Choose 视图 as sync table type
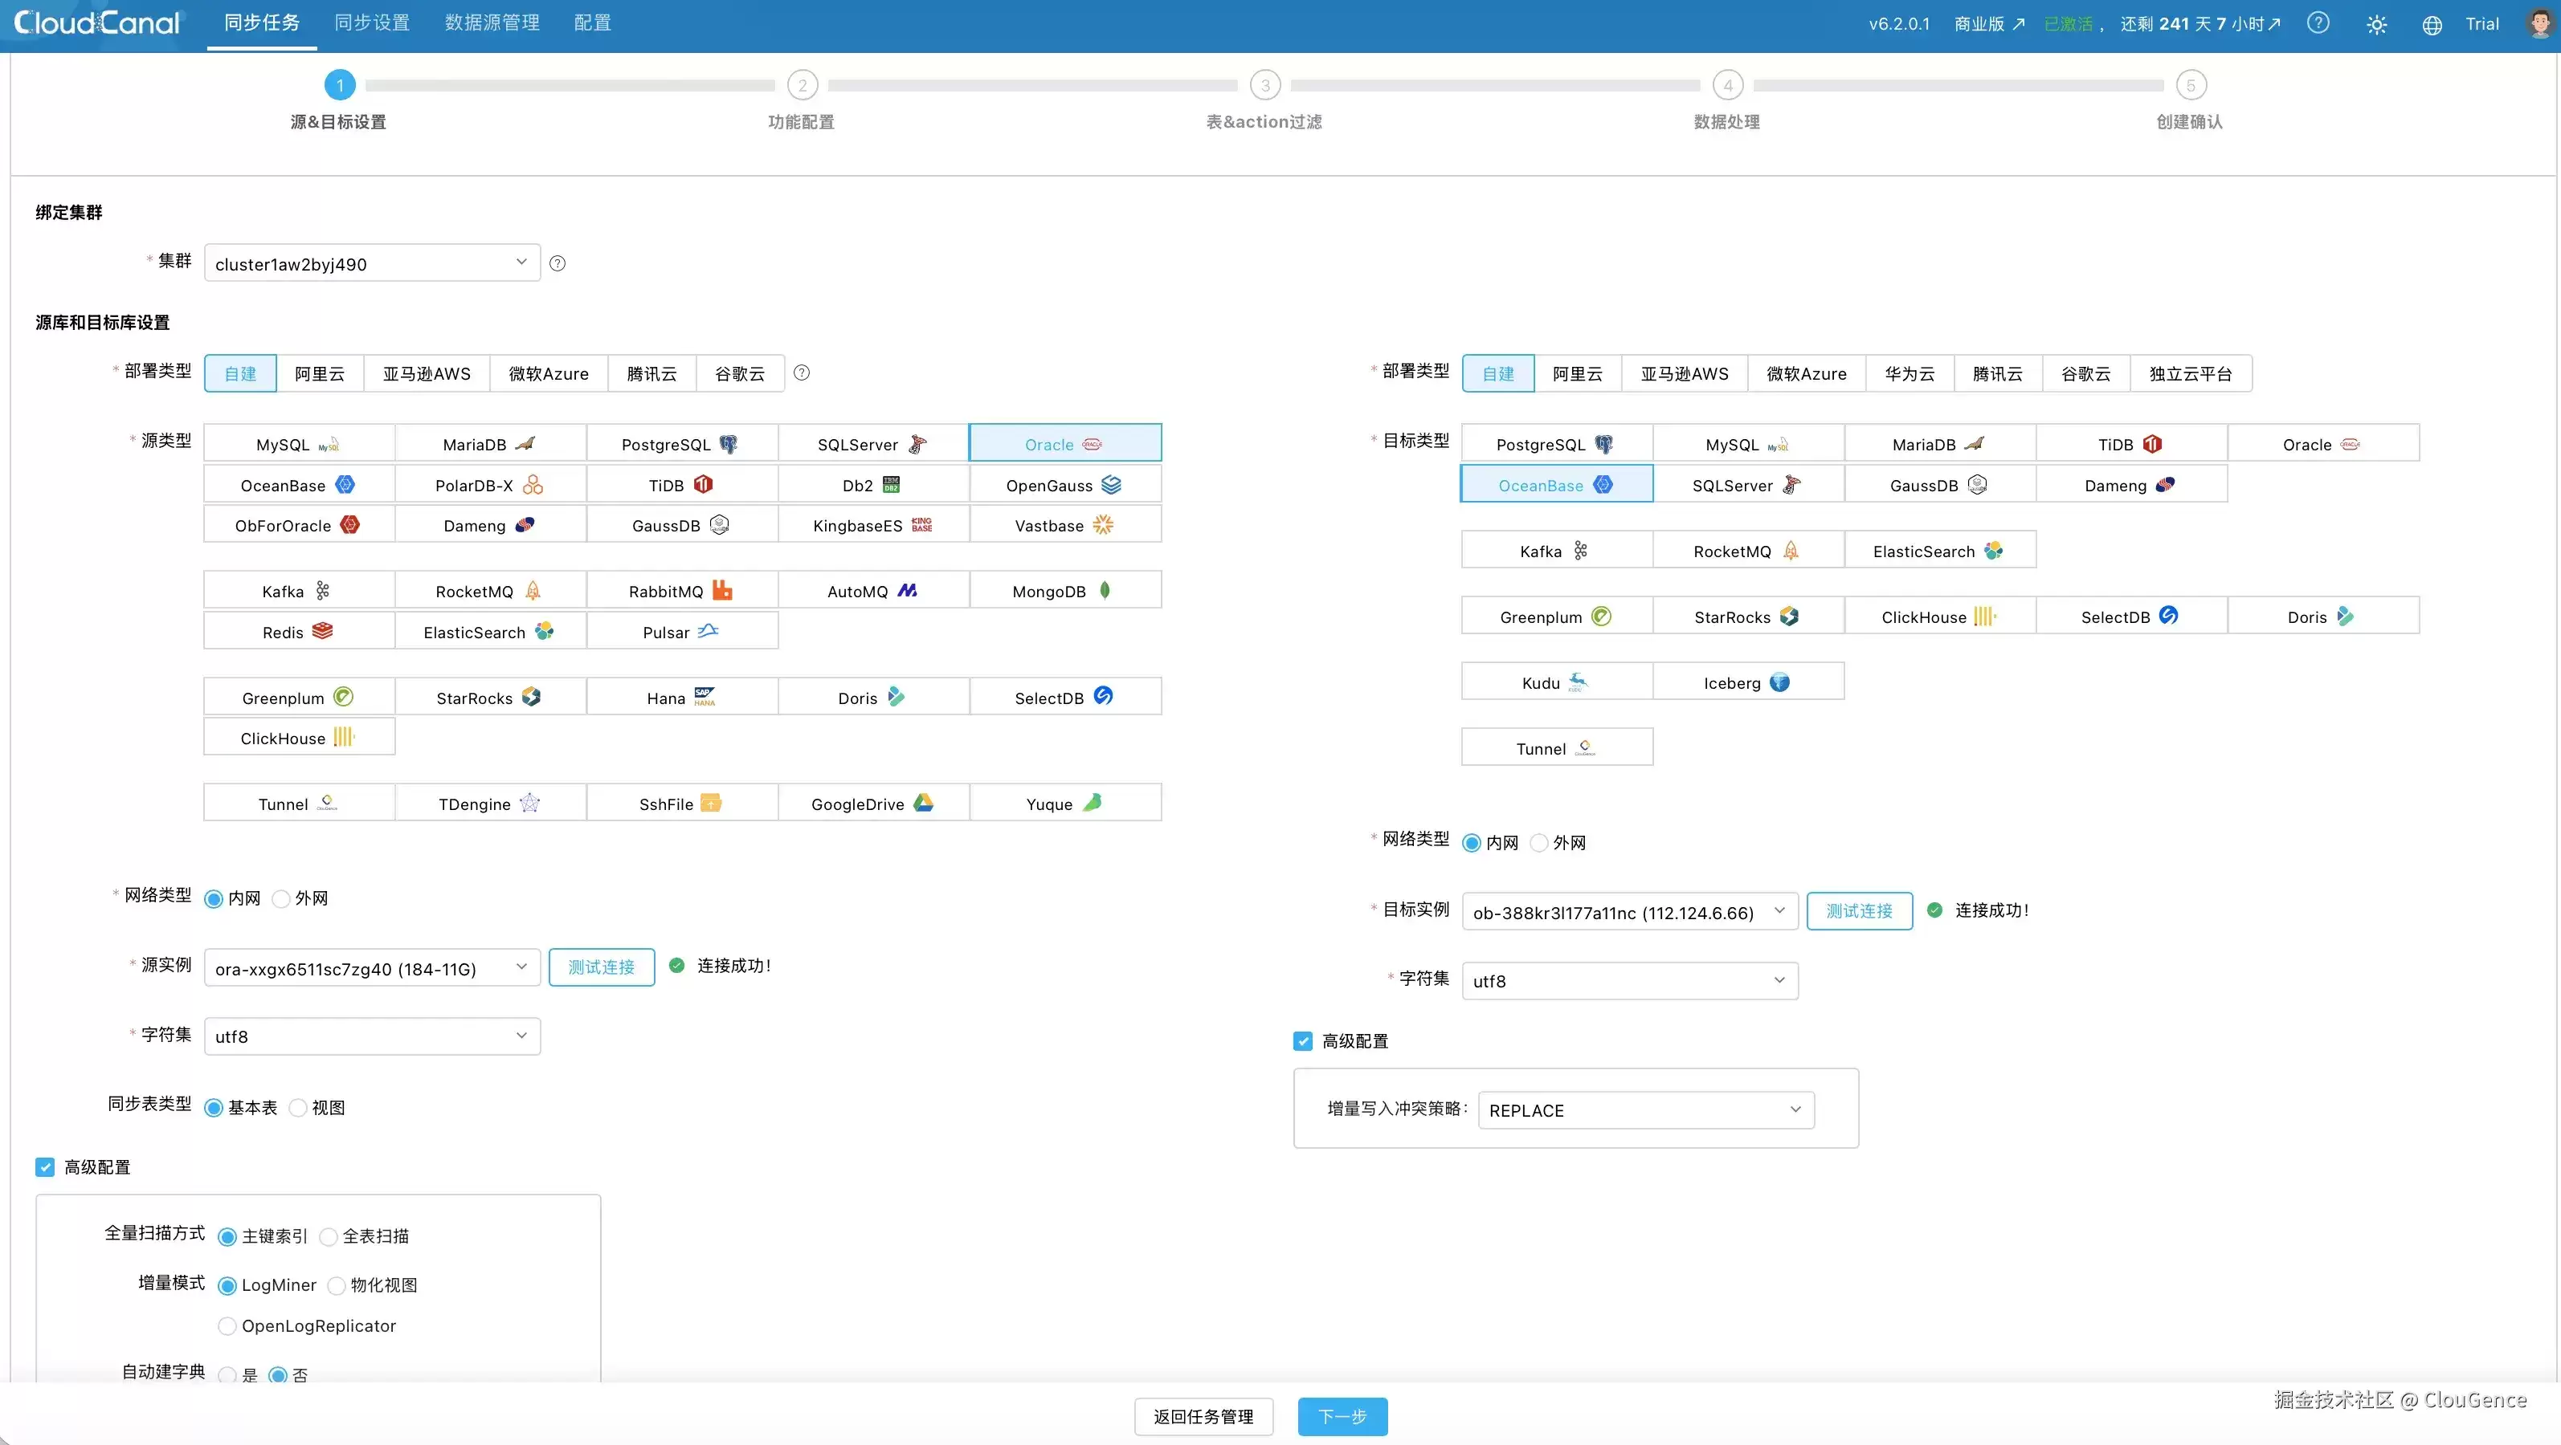The width and height of the screenshot is (2561, 1445). [x=317, y=1107]
